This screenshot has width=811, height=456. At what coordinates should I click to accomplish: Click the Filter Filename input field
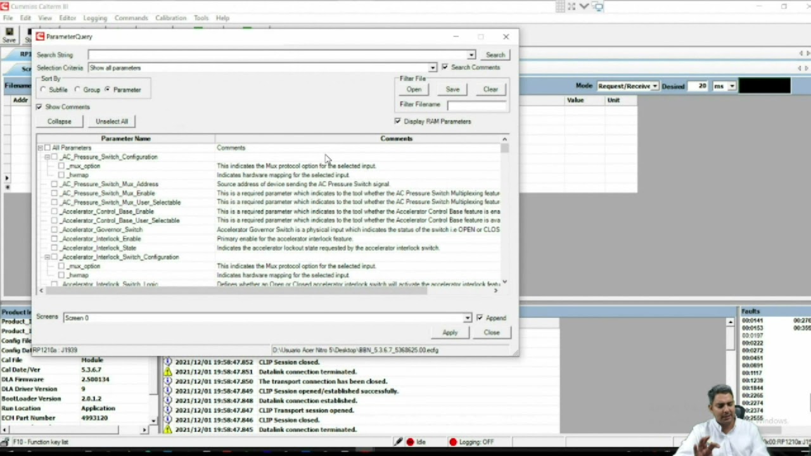point(476,104)
